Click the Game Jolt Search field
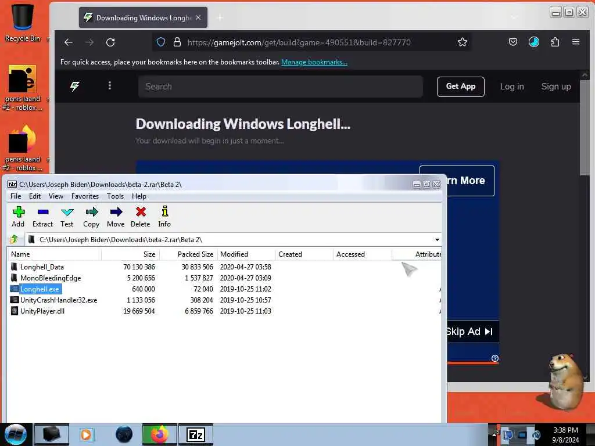The image size is (595, 446). [x=281, y=87]
